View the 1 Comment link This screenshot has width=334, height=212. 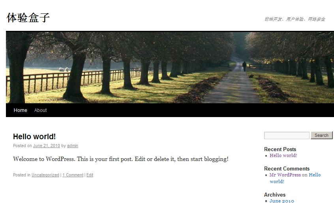click(x=73, y=175)
